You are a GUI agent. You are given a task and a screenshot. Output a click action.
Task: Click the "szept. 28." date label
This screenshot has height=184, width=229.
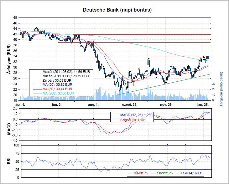point(130,105)
